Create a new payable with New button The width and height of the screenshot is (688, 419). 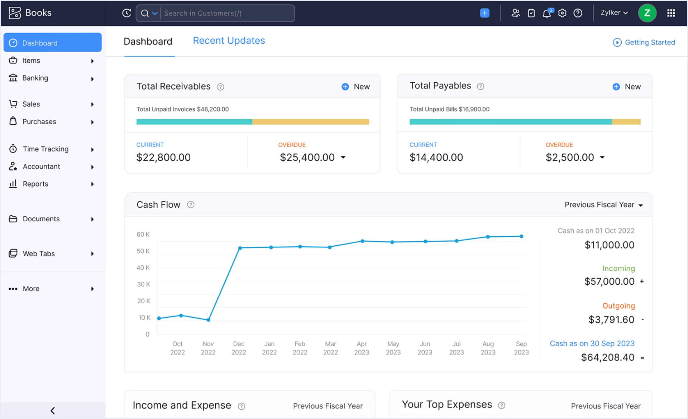pos(626,86)
